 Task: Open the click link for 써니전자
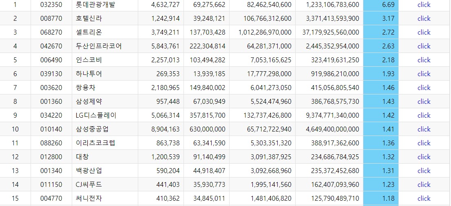click(424, 198)
